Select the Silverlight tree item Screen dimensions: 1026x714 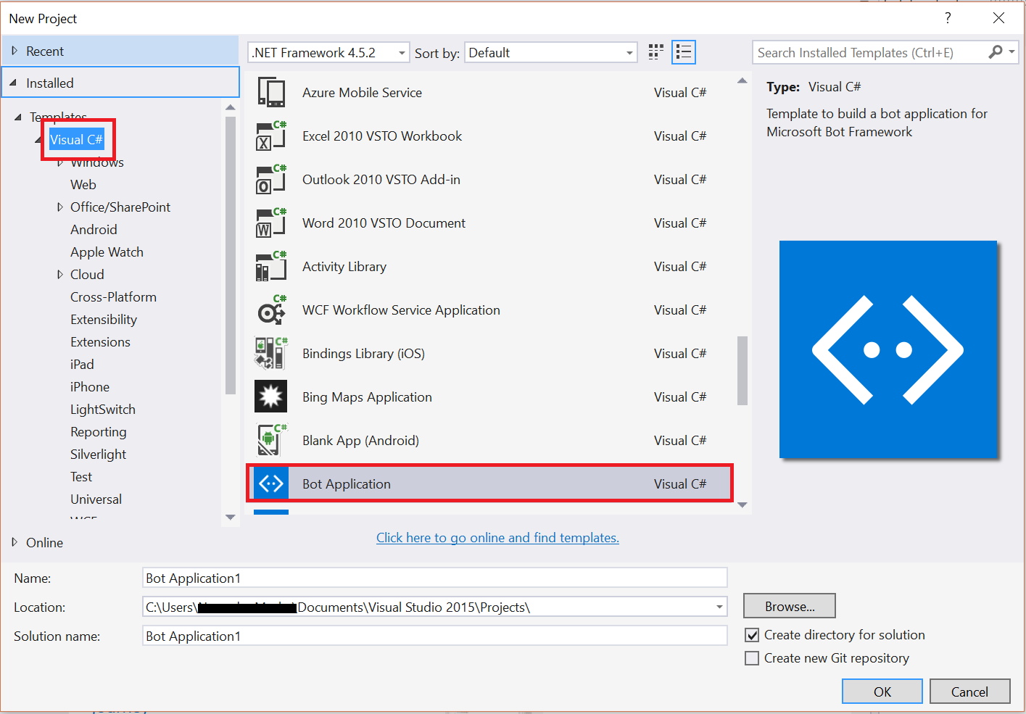click(x=98, y=454)
